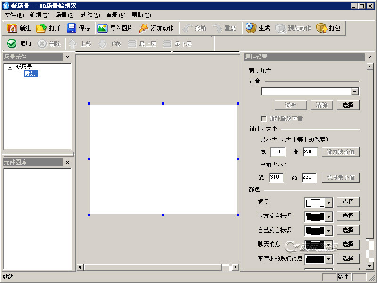Image resolution: width=377 pixels, height=283 pixels.
Task: Click the 选择 button for 背景 color
Action: pyautogui.click(x=348, y=202)
